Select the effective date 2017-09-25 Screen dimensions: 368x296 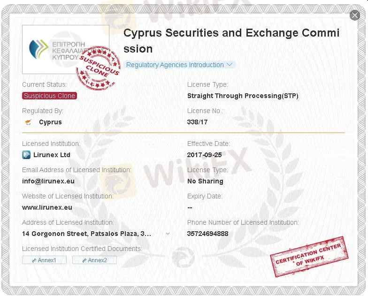coord(205,155)
